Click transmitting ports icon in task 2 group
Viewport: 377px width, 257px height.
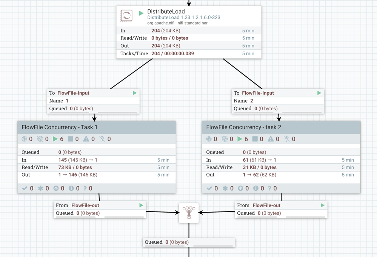click(x=209, y=139)
